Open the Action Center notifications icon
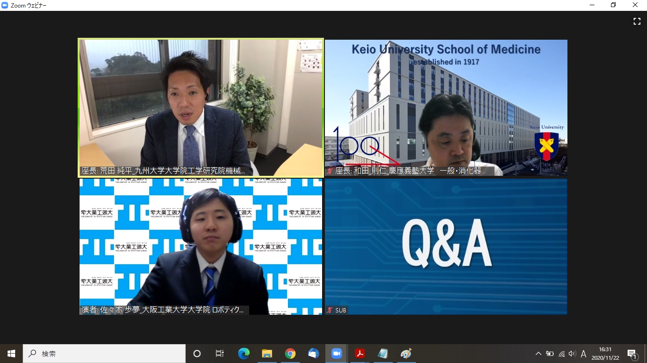The width and height of the screenshot is (647, 363). point(632,354)
